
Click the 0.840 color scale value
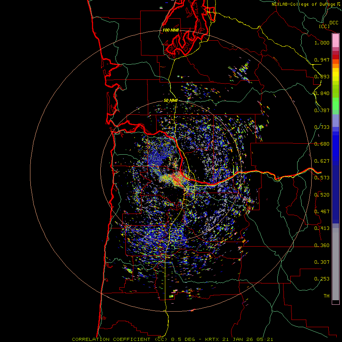(x=322, y=93)
